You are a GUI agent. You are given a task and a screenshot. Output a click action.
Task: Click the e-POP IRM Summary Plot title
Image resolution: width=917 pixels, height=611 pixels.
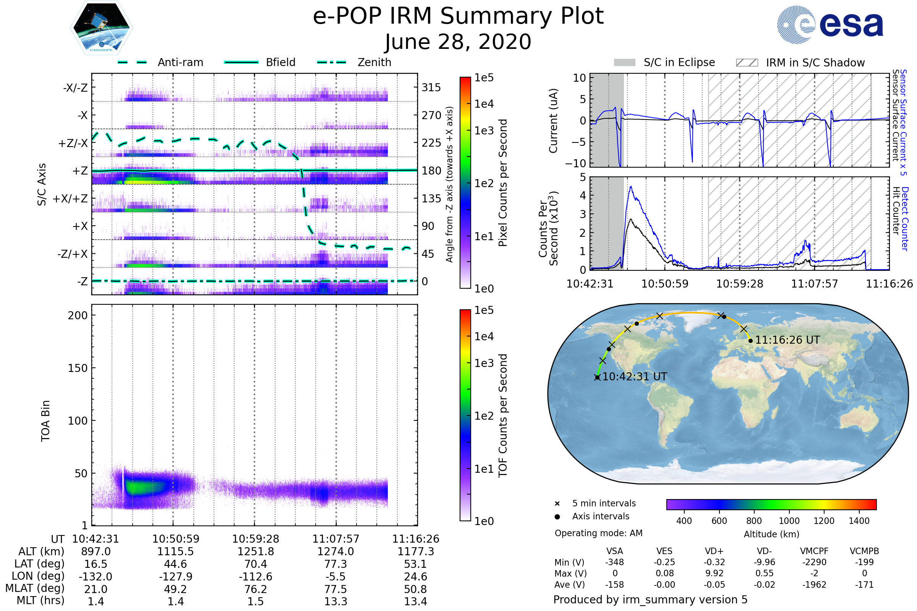point(458,16)
